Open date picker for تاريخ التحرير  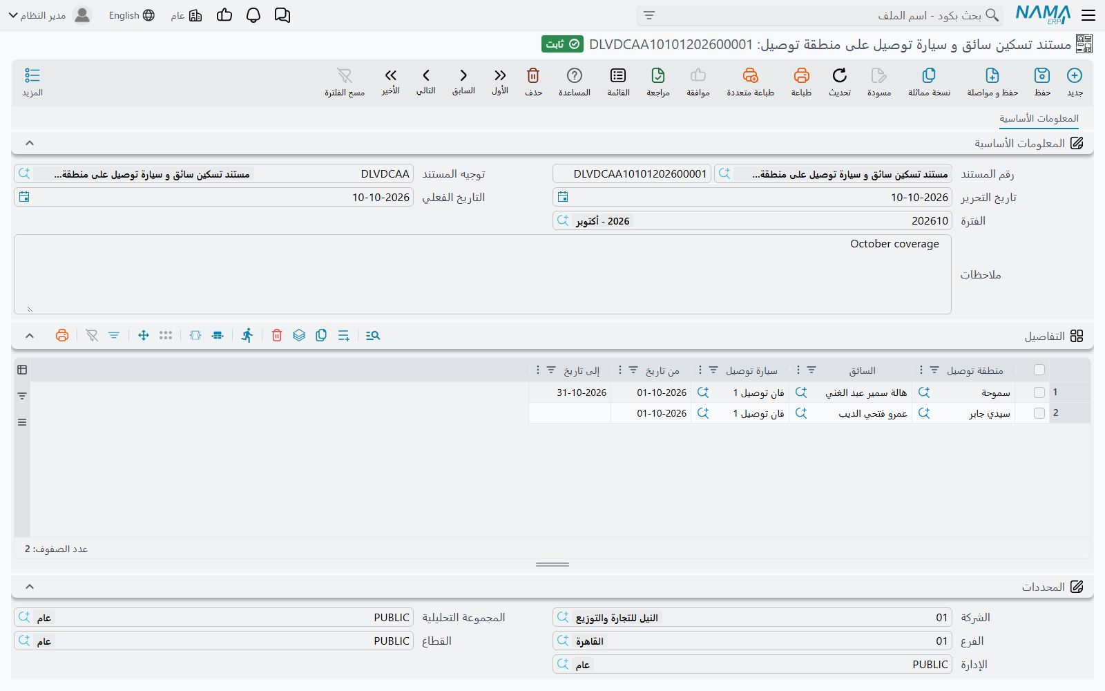point(563,197)
